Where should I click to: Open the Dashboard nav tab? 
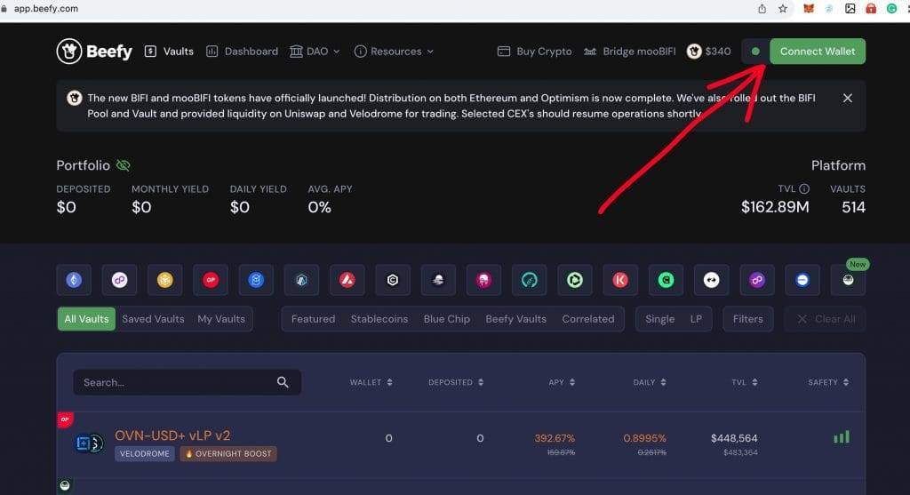pyautogui.click(x=242, y=51)
